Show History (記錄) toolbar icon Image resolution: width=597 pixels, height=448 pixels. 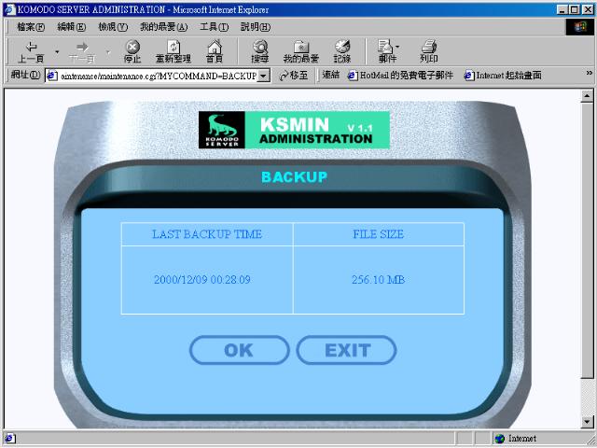click(x=342, y=50)
